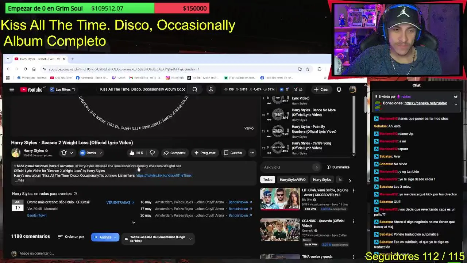Image resolution: width=467 pixels, height=263 pixels.
Task: Open the Chrome apps grid in bookmarks bar
Action: pos(8,78)
